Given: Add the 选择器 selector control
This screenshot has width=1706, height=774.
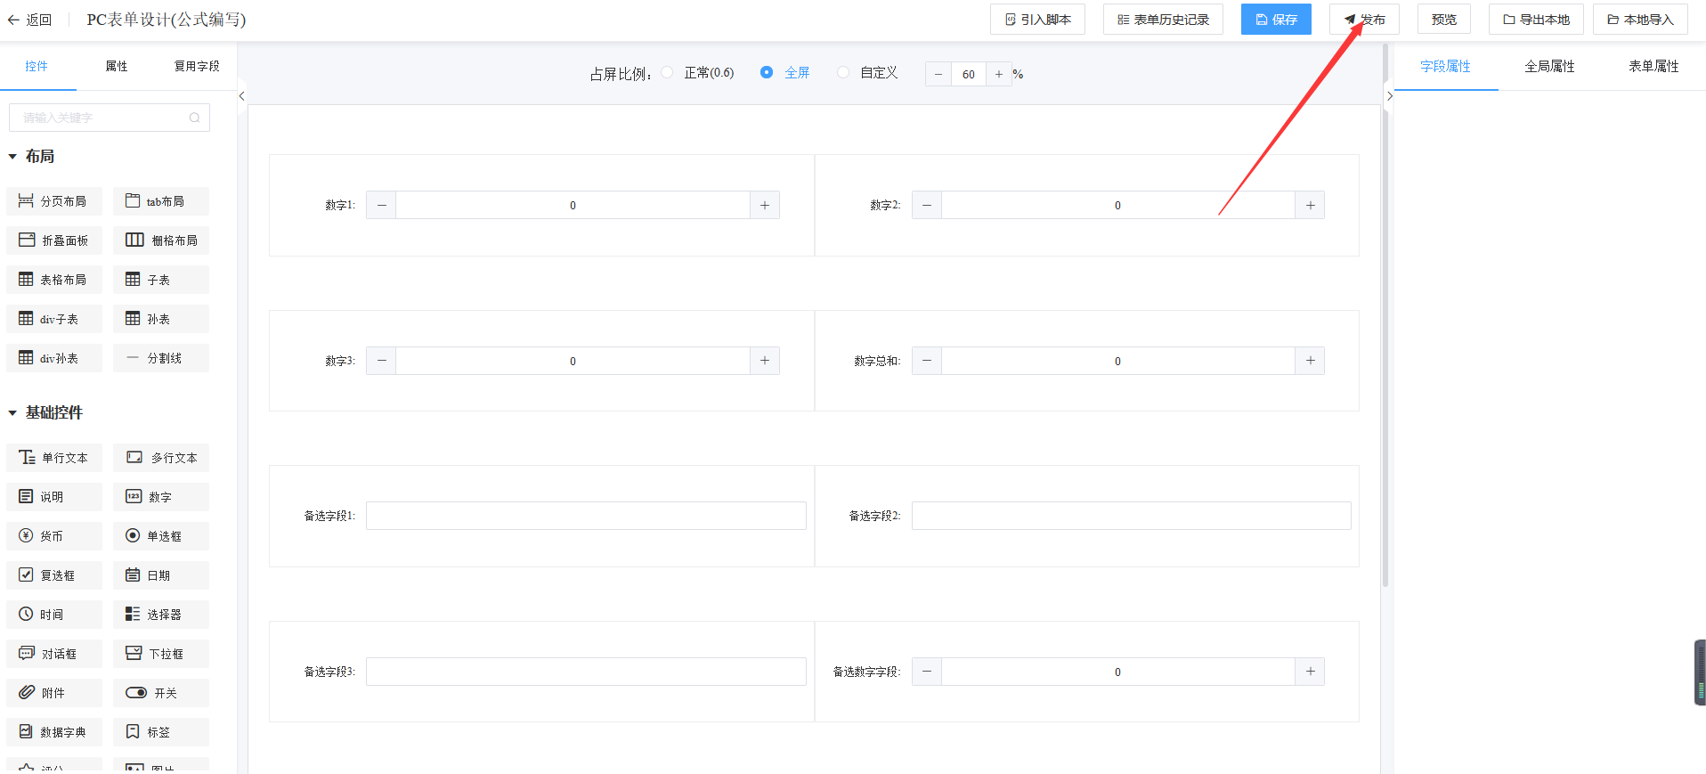Looking at the screenshot, I should tap(161, 615).
